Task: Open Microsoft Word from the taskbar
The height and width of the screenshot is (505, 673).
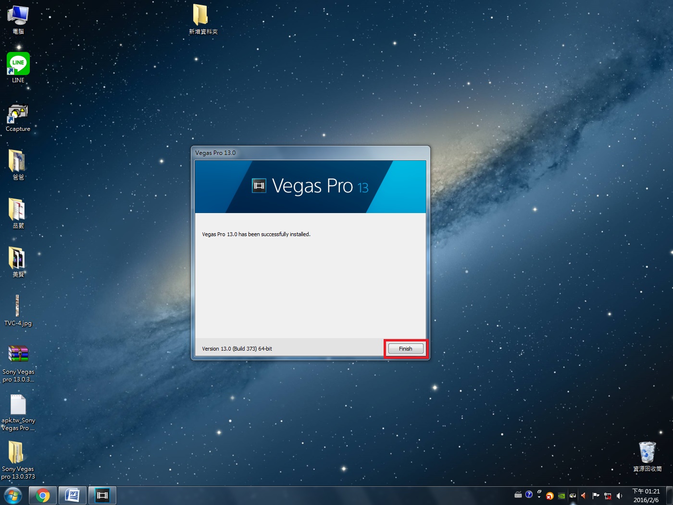Action: point(73,495)
